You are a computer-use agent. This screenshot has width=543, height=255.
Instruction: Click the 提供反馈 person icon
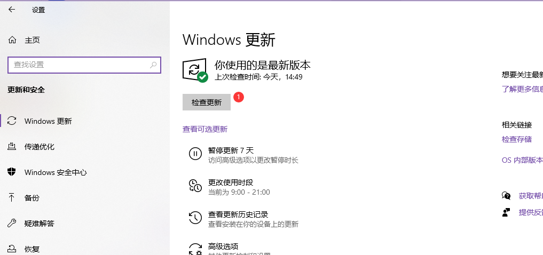pyautogui.click(x=506, y=212)
